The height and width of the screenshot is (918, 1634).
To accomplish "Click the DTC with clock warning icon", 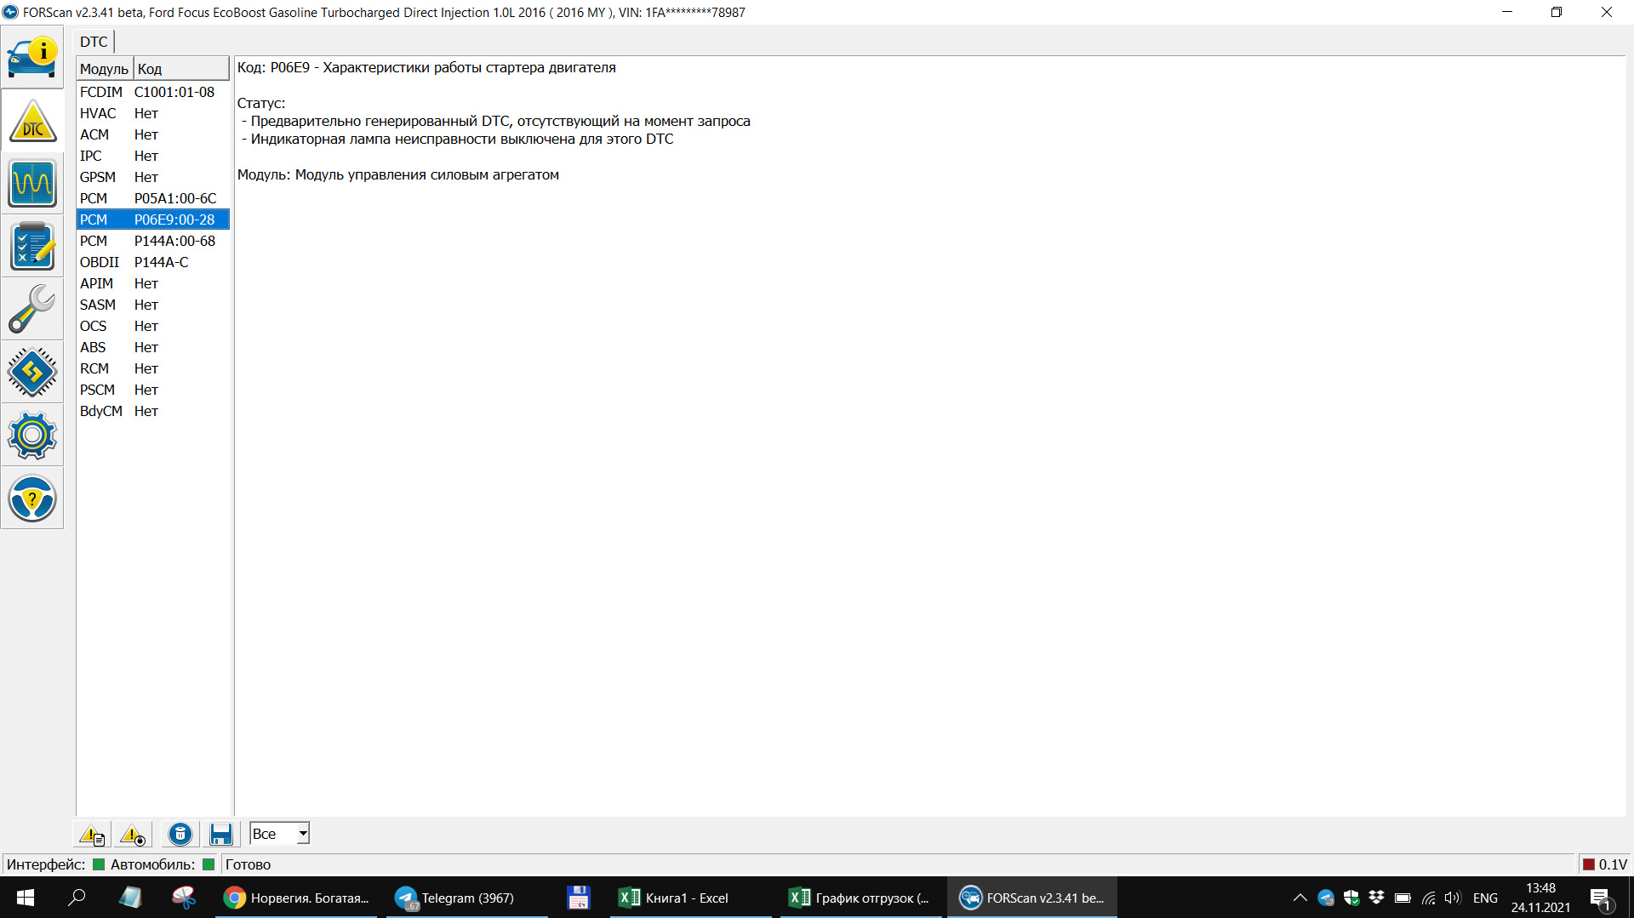I will tap(133, 835).
